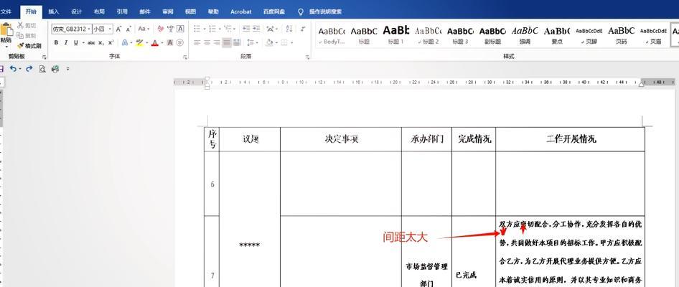
Task: Insert an enclosed character (circled 字 icon)
Action: tap(180, 43)
